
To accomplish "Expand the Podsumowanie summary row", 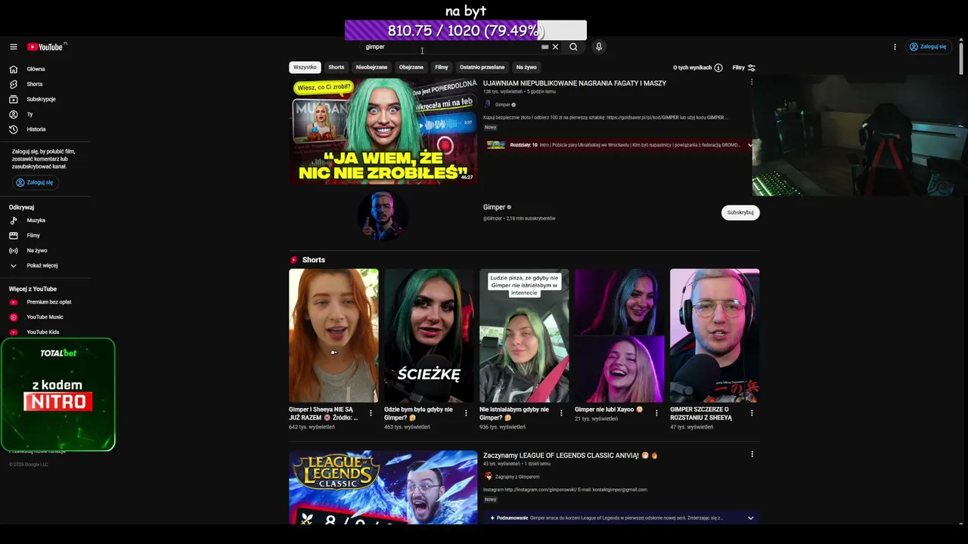I will (619, 518).
